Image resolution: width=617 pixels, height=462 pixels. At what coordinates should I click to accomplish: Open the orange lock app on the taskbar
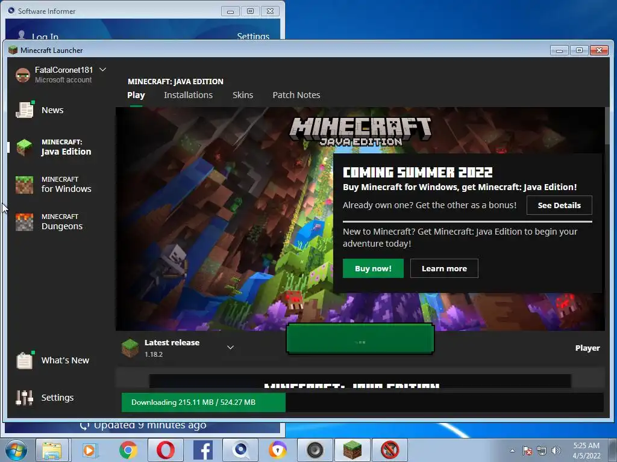[x=278, y=450]
